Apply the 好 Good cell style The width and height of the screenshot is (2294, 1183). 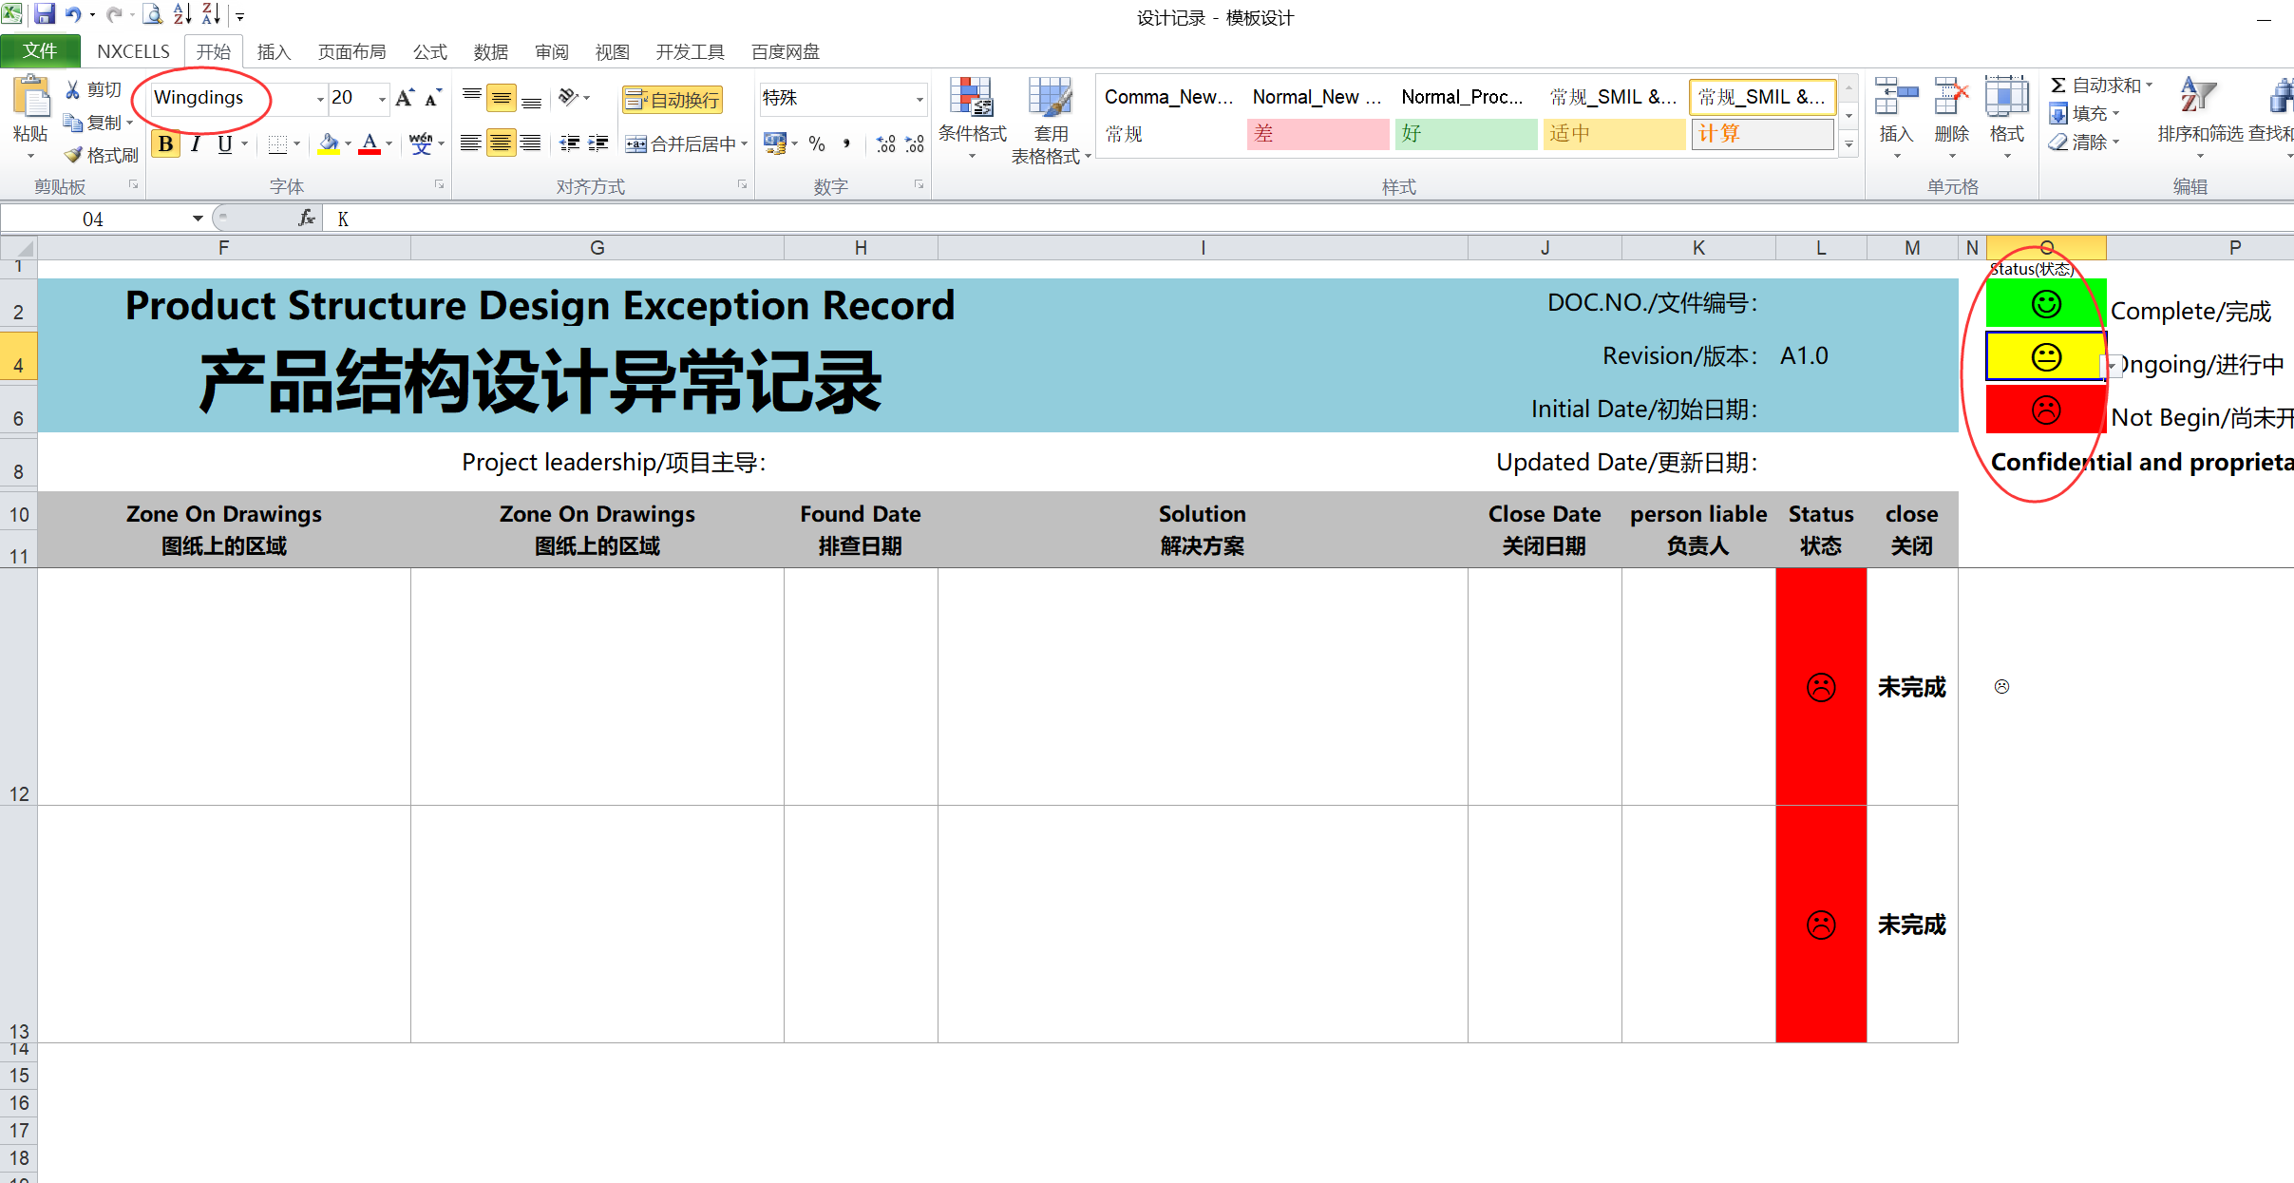(x=1466, y=134)
